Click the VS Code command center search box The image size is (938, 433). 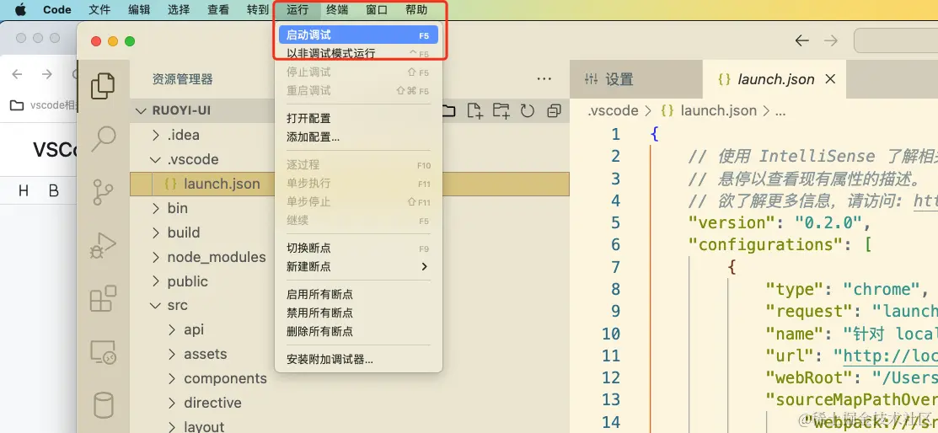tap(896, 40)
